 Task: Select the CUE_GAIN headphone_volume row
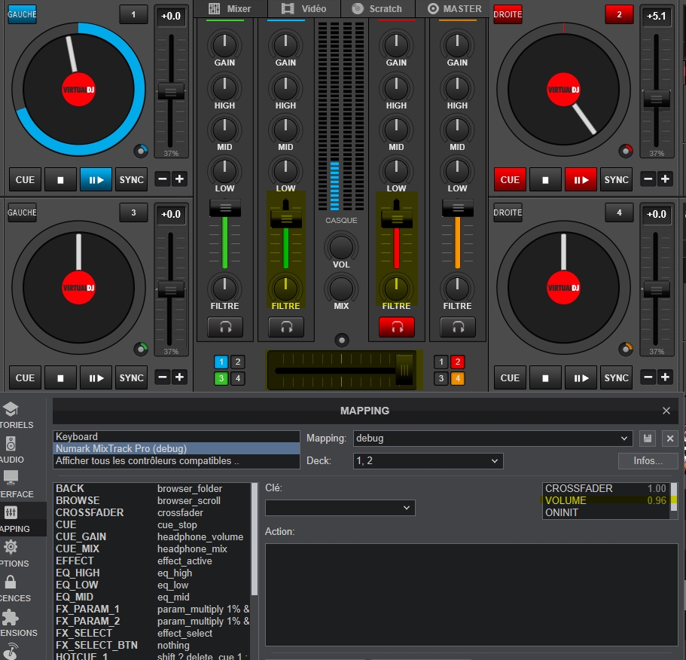(x=152, y=536)
